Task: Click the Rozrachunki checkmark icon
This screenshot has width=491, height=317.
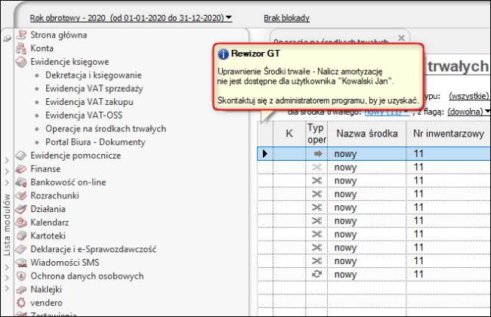Action: point(21,195)
